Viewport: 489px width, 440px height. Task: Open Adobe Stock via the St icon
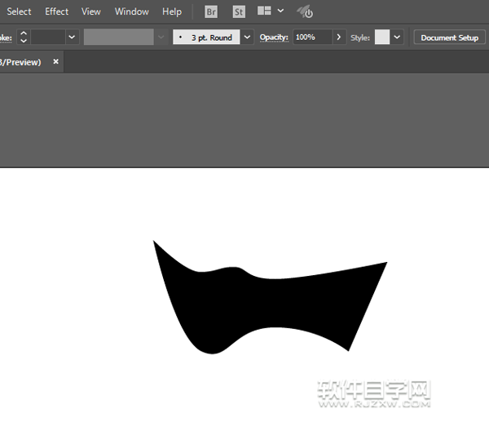click(x=239, y=11)
